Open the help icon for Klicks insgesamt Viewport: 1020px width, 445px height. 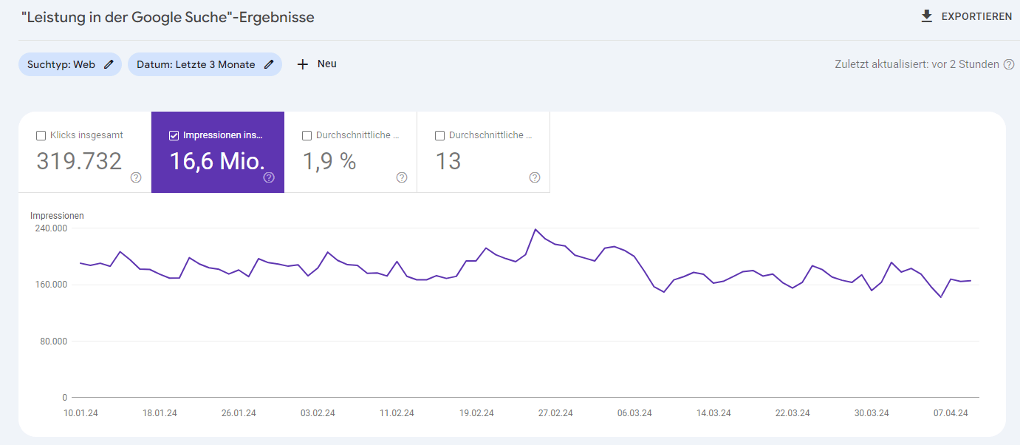pyautogui.click(x=135, y=177)
